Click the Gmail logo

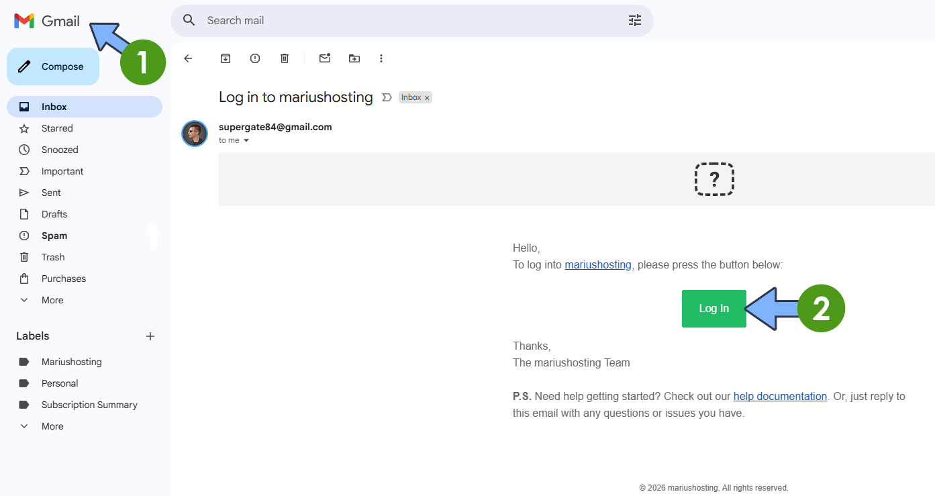46,21
